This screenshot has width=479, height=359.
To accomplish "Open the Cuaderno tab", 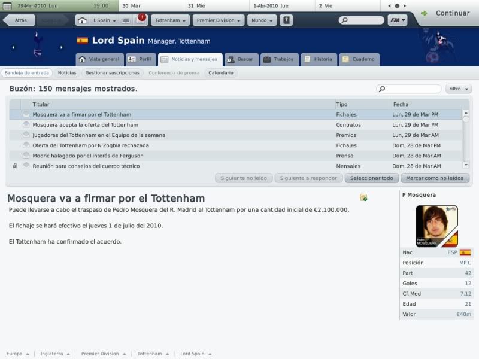I will 359,59.
